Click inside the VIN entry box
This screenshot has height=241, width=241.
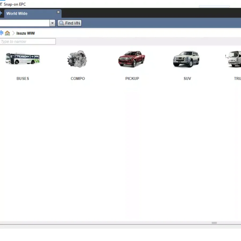24,23
